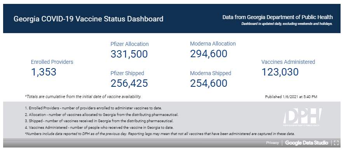346x151 pixels.
Task: Click the DPH logo
Action: (x=302, y=117)
